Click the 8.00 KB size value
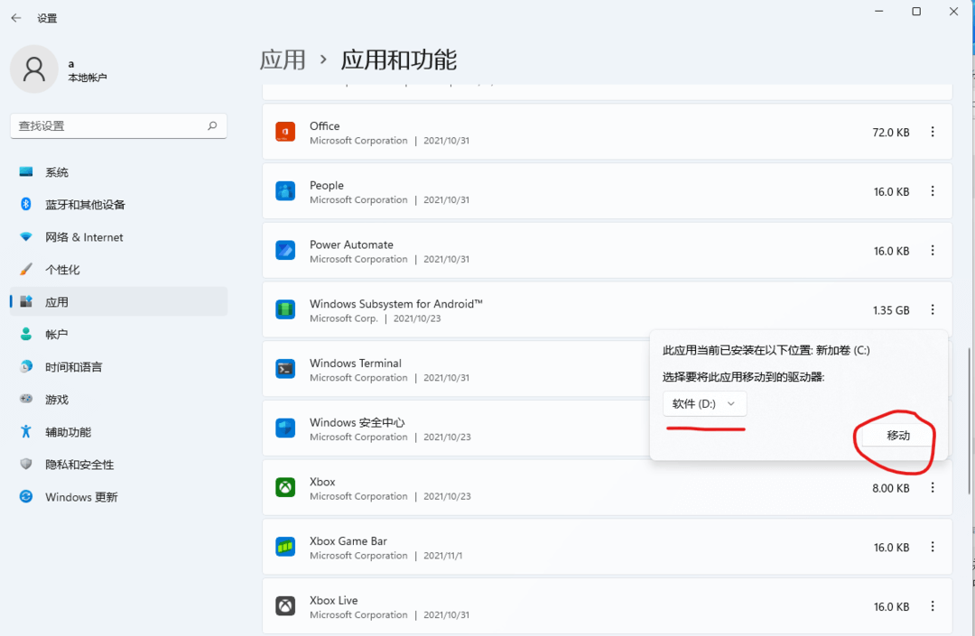The width and height of the screenshot is (975, 636). click(x=891, y=488)
